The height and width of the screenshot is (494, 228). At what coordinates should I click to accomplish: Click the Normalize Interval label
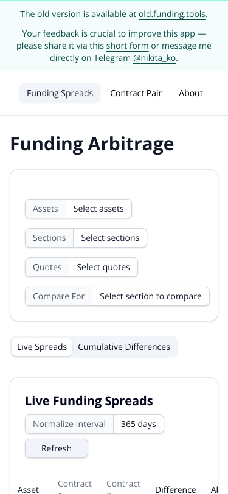(69, 424)
